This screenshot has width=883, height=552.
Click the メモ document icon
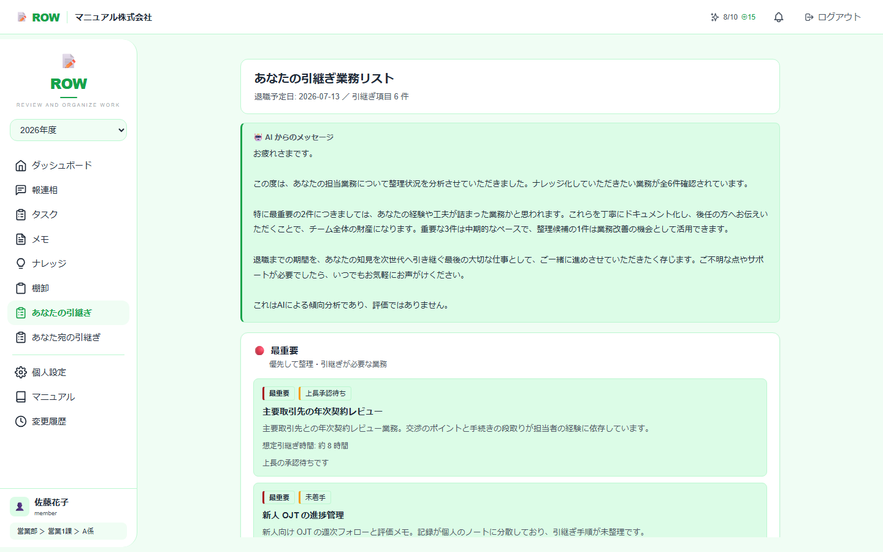[x=21, y=239]
